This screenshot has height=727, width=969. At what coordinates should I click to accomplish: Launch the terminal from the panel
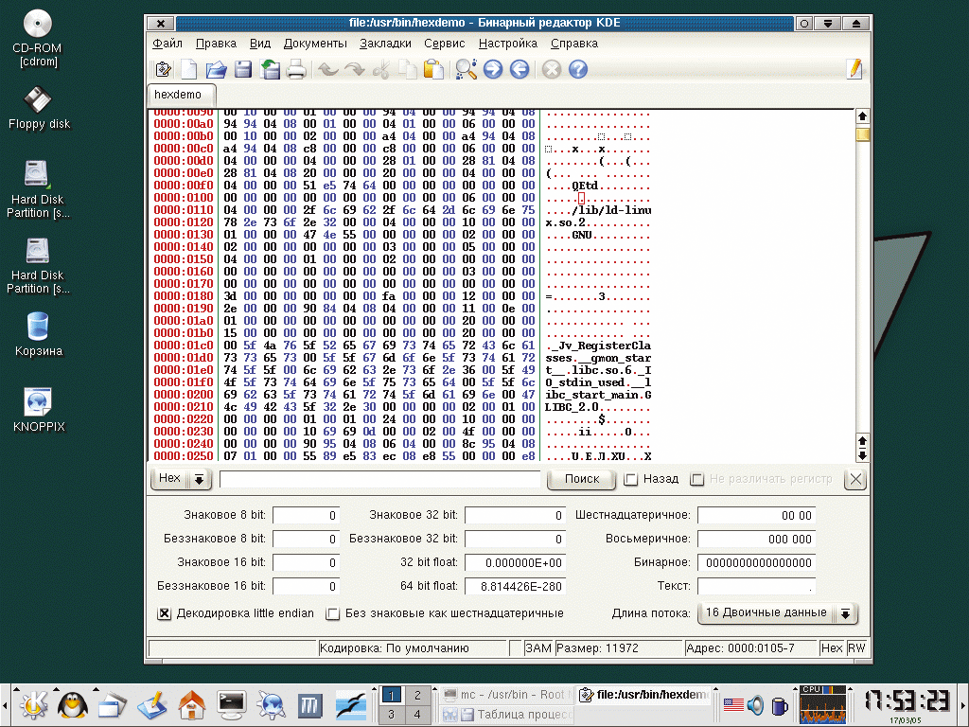(x=231, y=704)
